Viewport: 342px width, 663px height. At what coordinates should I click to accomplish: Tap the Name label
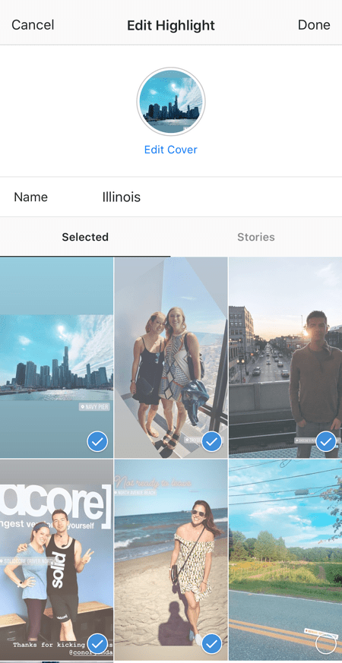point(31,197)
